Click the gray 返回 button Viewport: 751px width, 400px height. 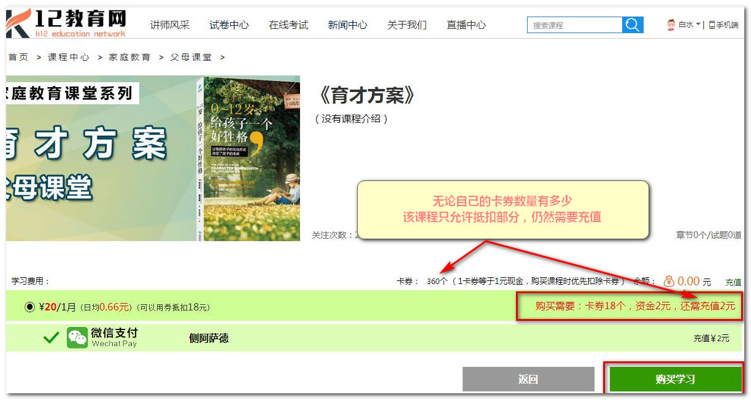click(528, 379)
